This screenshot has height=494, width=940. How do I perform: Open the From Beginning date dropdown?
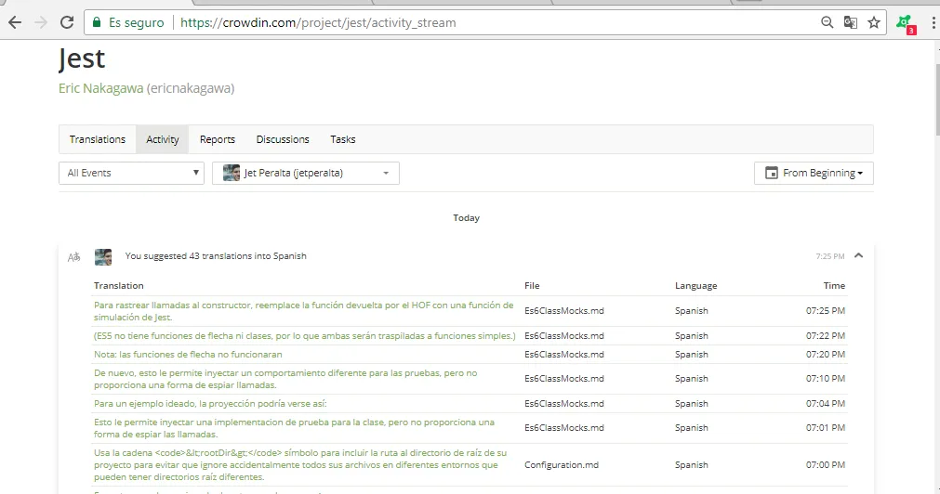814,173
